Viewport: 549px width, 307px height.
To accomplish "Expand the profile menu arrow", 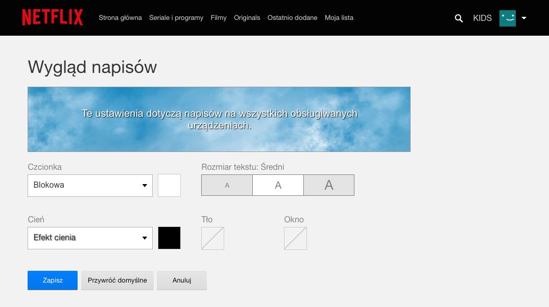I will coord(524,18).
